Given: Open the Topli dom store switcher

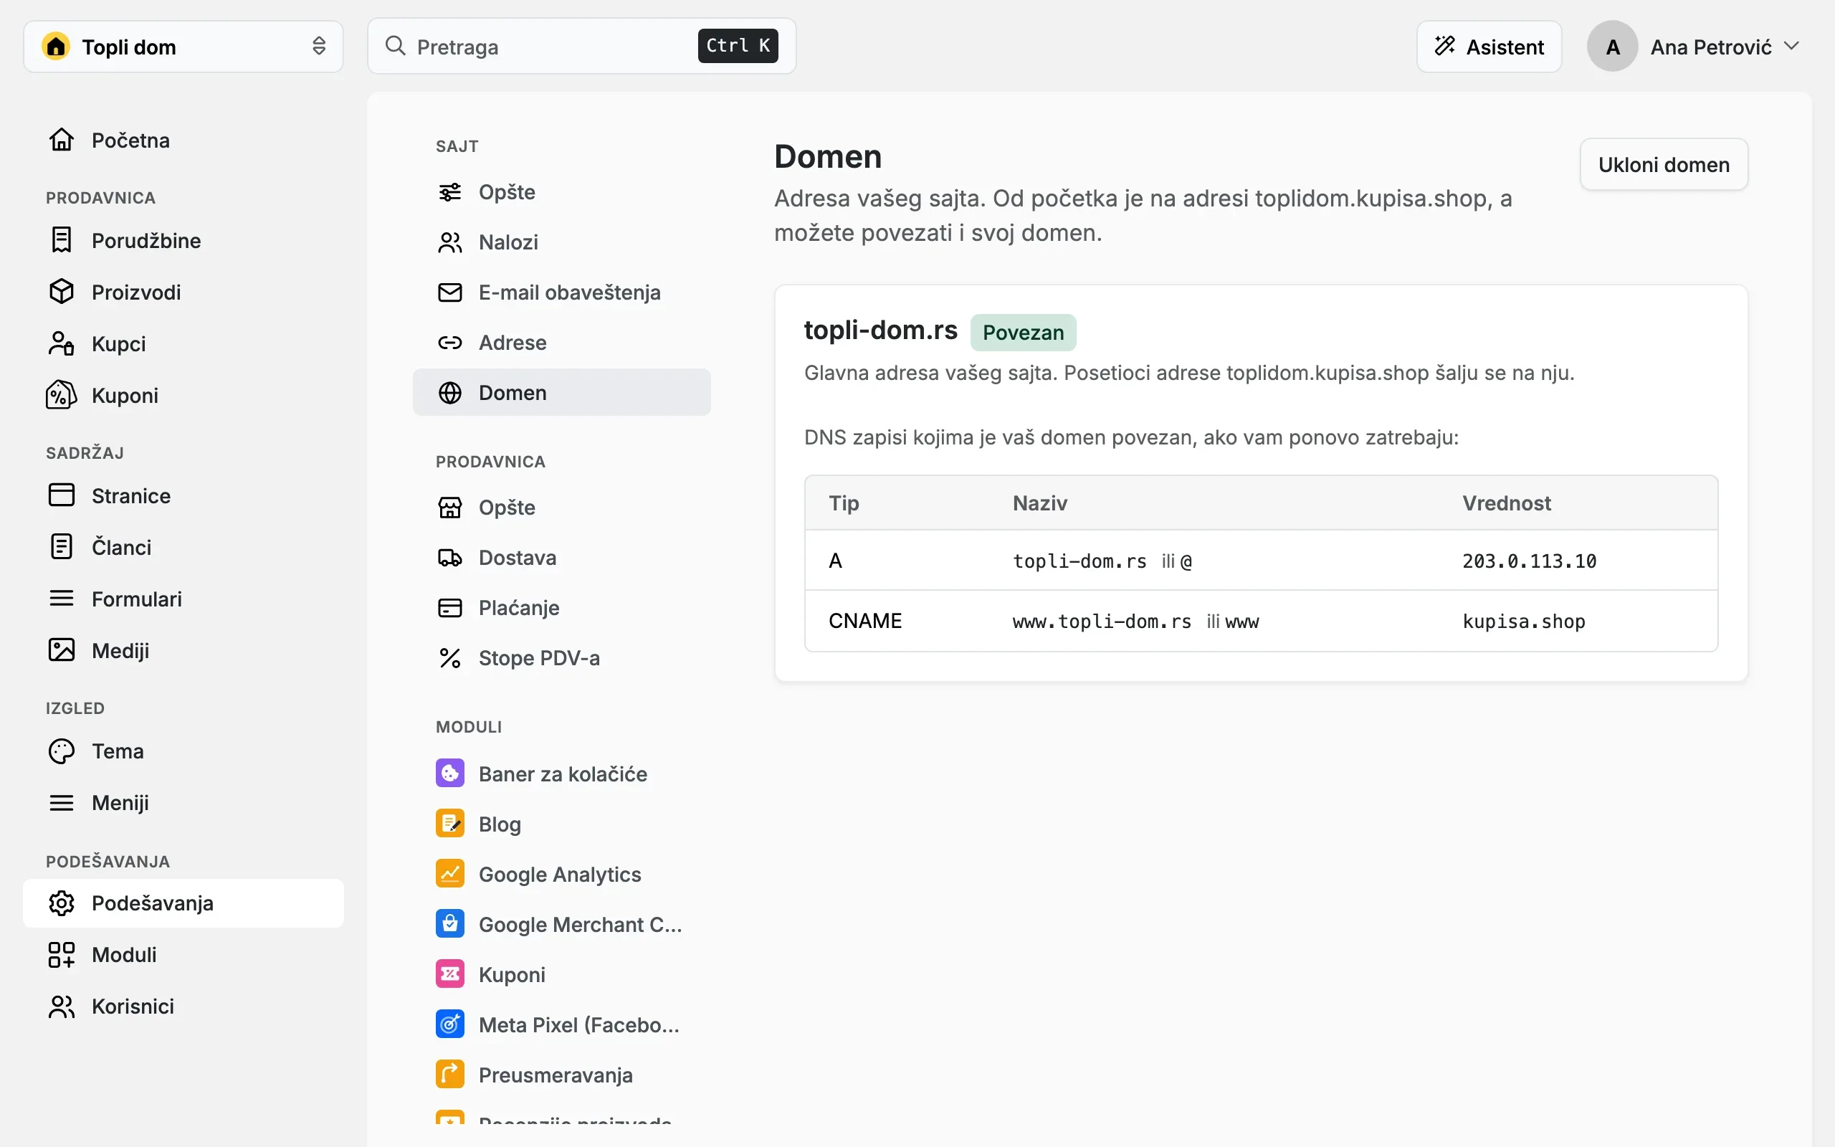Looking at the screenshot, I should (183, 47).
